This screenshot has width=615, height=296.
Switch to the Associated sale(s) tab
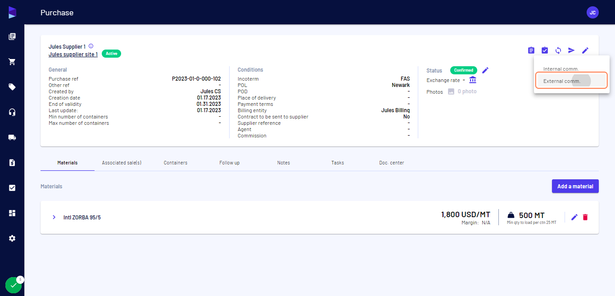[122, 163]
